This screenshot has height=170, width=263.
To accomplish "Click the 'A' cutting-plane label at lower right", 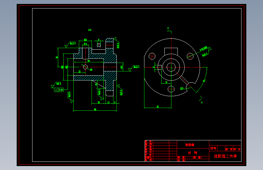I will click(x=202, y=103).
